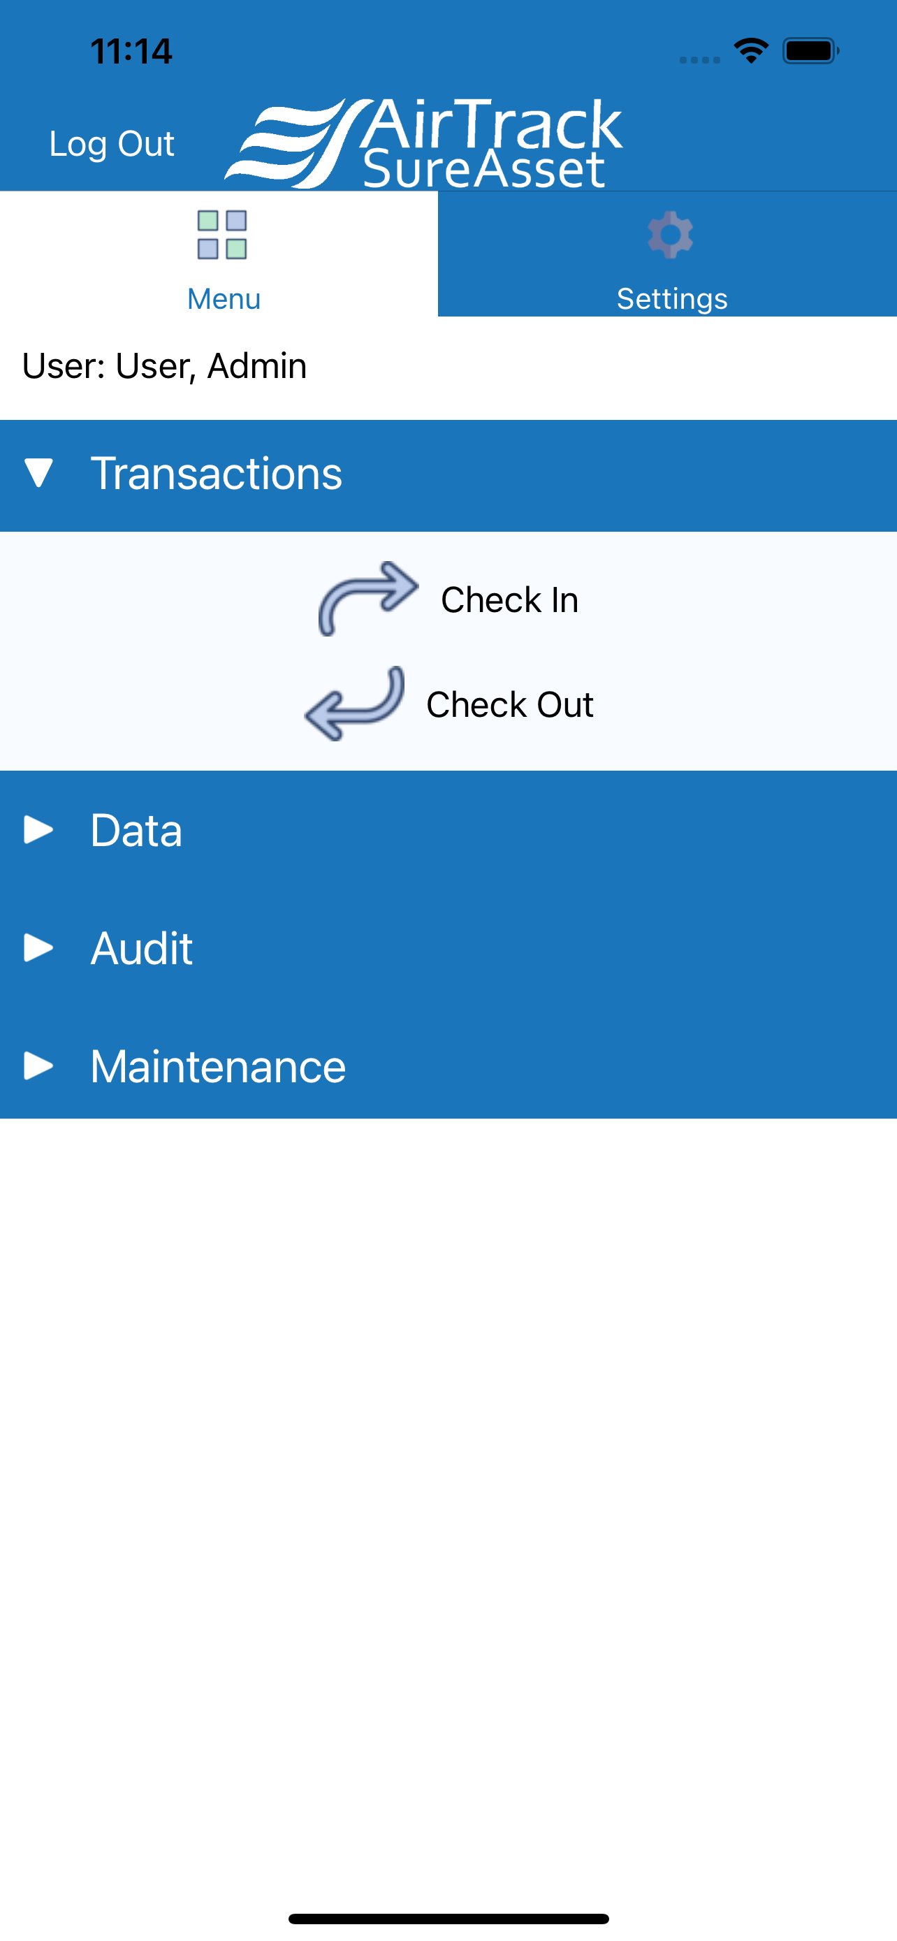This screenshot has width=897, height=1941.
Task: Expand the Data section arrow
Action: point(38,830)
